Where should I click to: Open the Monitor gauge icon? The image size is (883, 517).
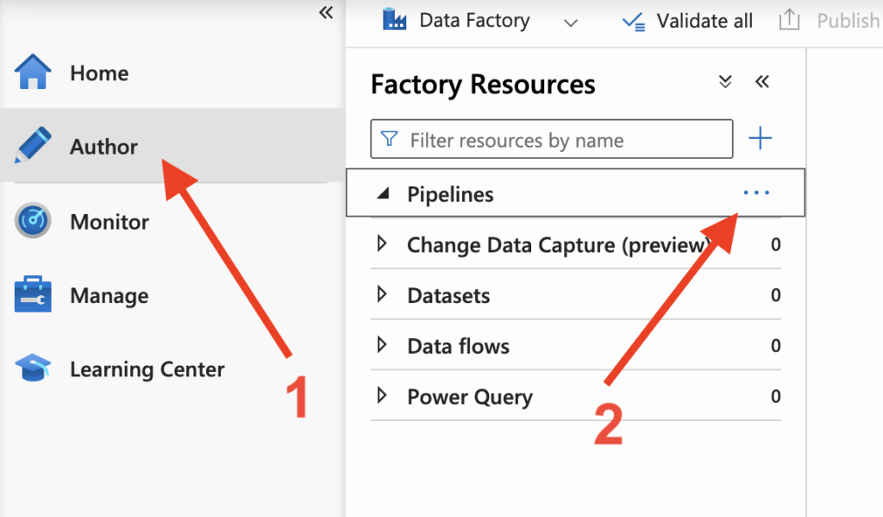(x=33, y=220)
